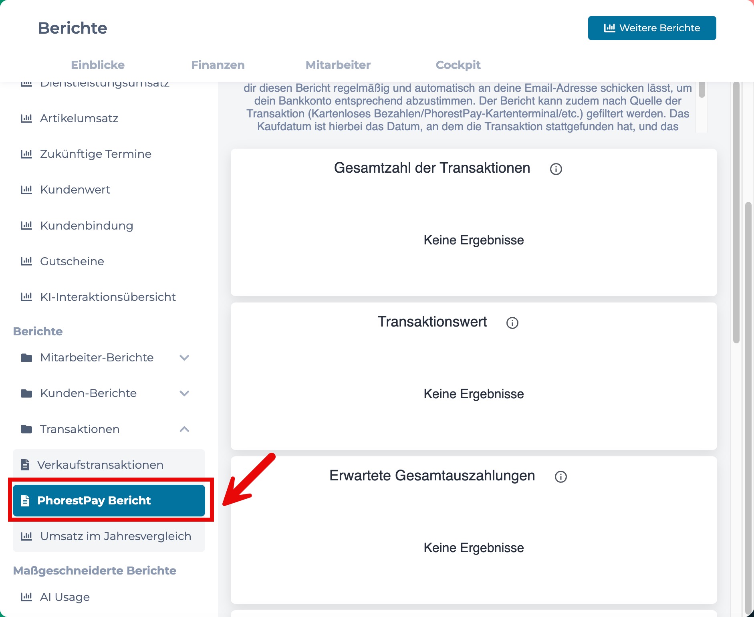The width and height of the screenshot is (754, 617).
Task: Collapse the Transaktionen folder chevron
Action: click(184, 429)
